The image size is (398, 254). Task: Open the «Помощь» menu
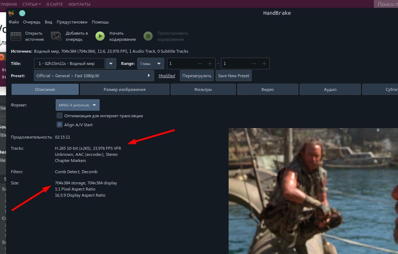tap(100, 22)
